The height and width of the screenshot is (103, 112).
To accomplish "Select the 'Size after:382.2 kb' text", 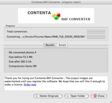I will (20, 62).
